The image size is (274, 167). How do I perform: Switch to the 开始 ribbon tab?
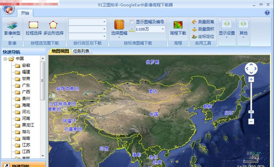[x=25, y=13]
